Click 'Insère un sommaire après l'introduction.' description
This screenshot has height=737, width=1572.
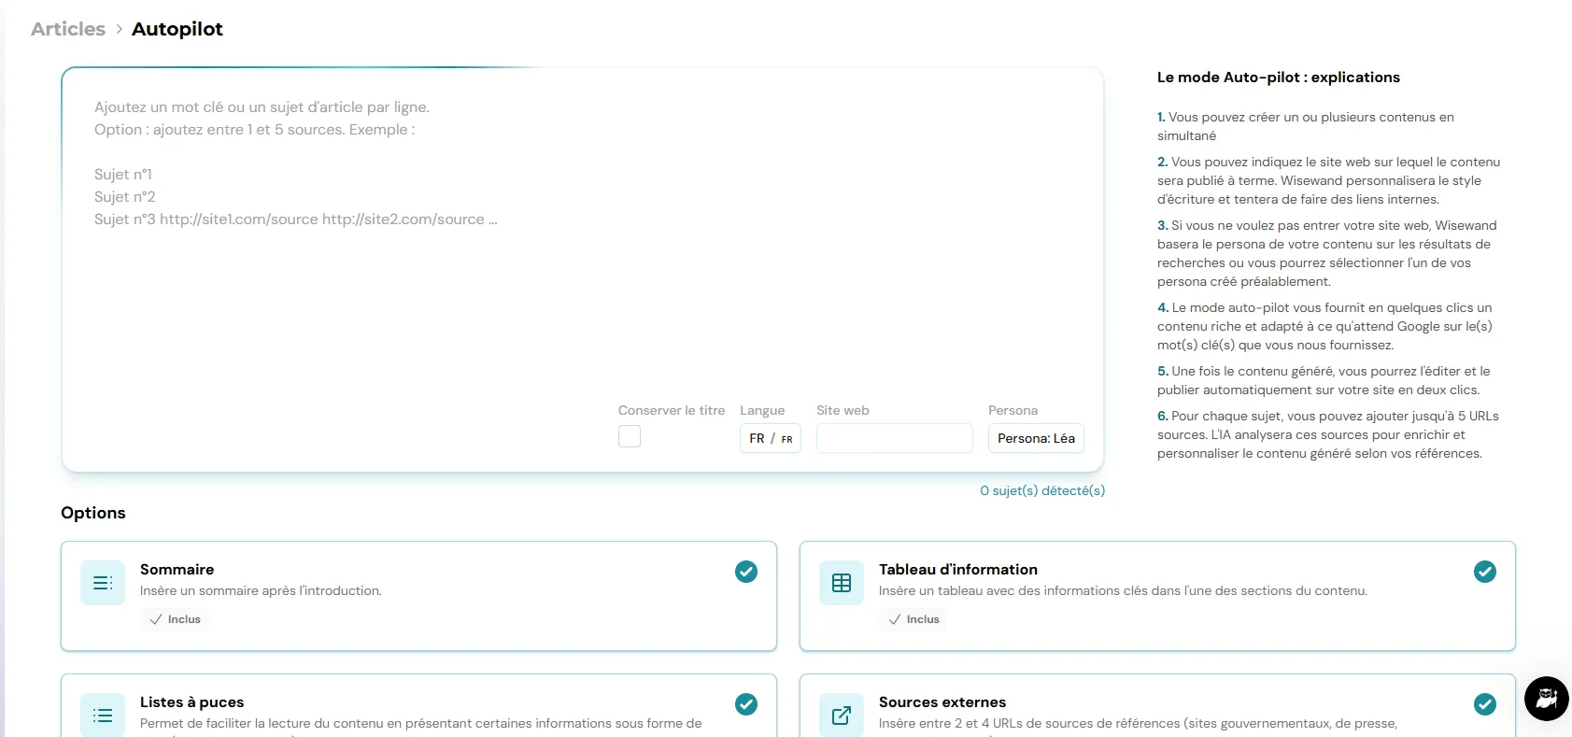261,591
